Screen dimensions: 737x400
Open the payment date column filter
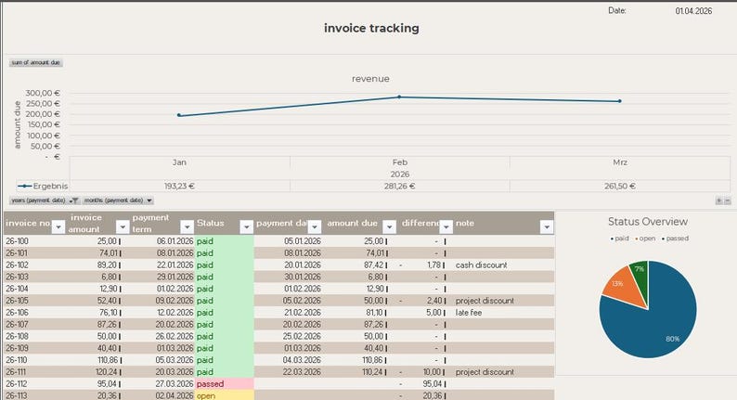click(x=315, y=227)
